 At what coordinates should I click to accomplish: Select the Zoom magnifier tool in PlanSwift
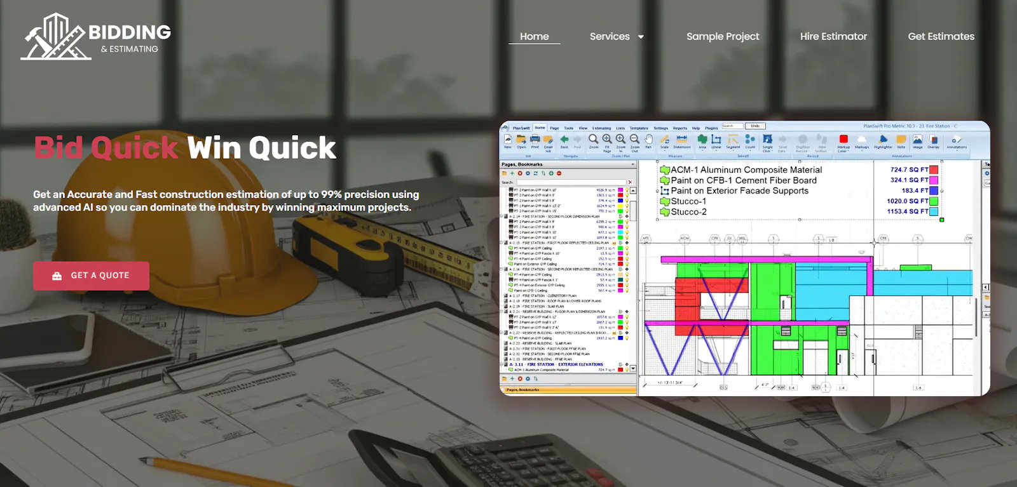(594, 140)
